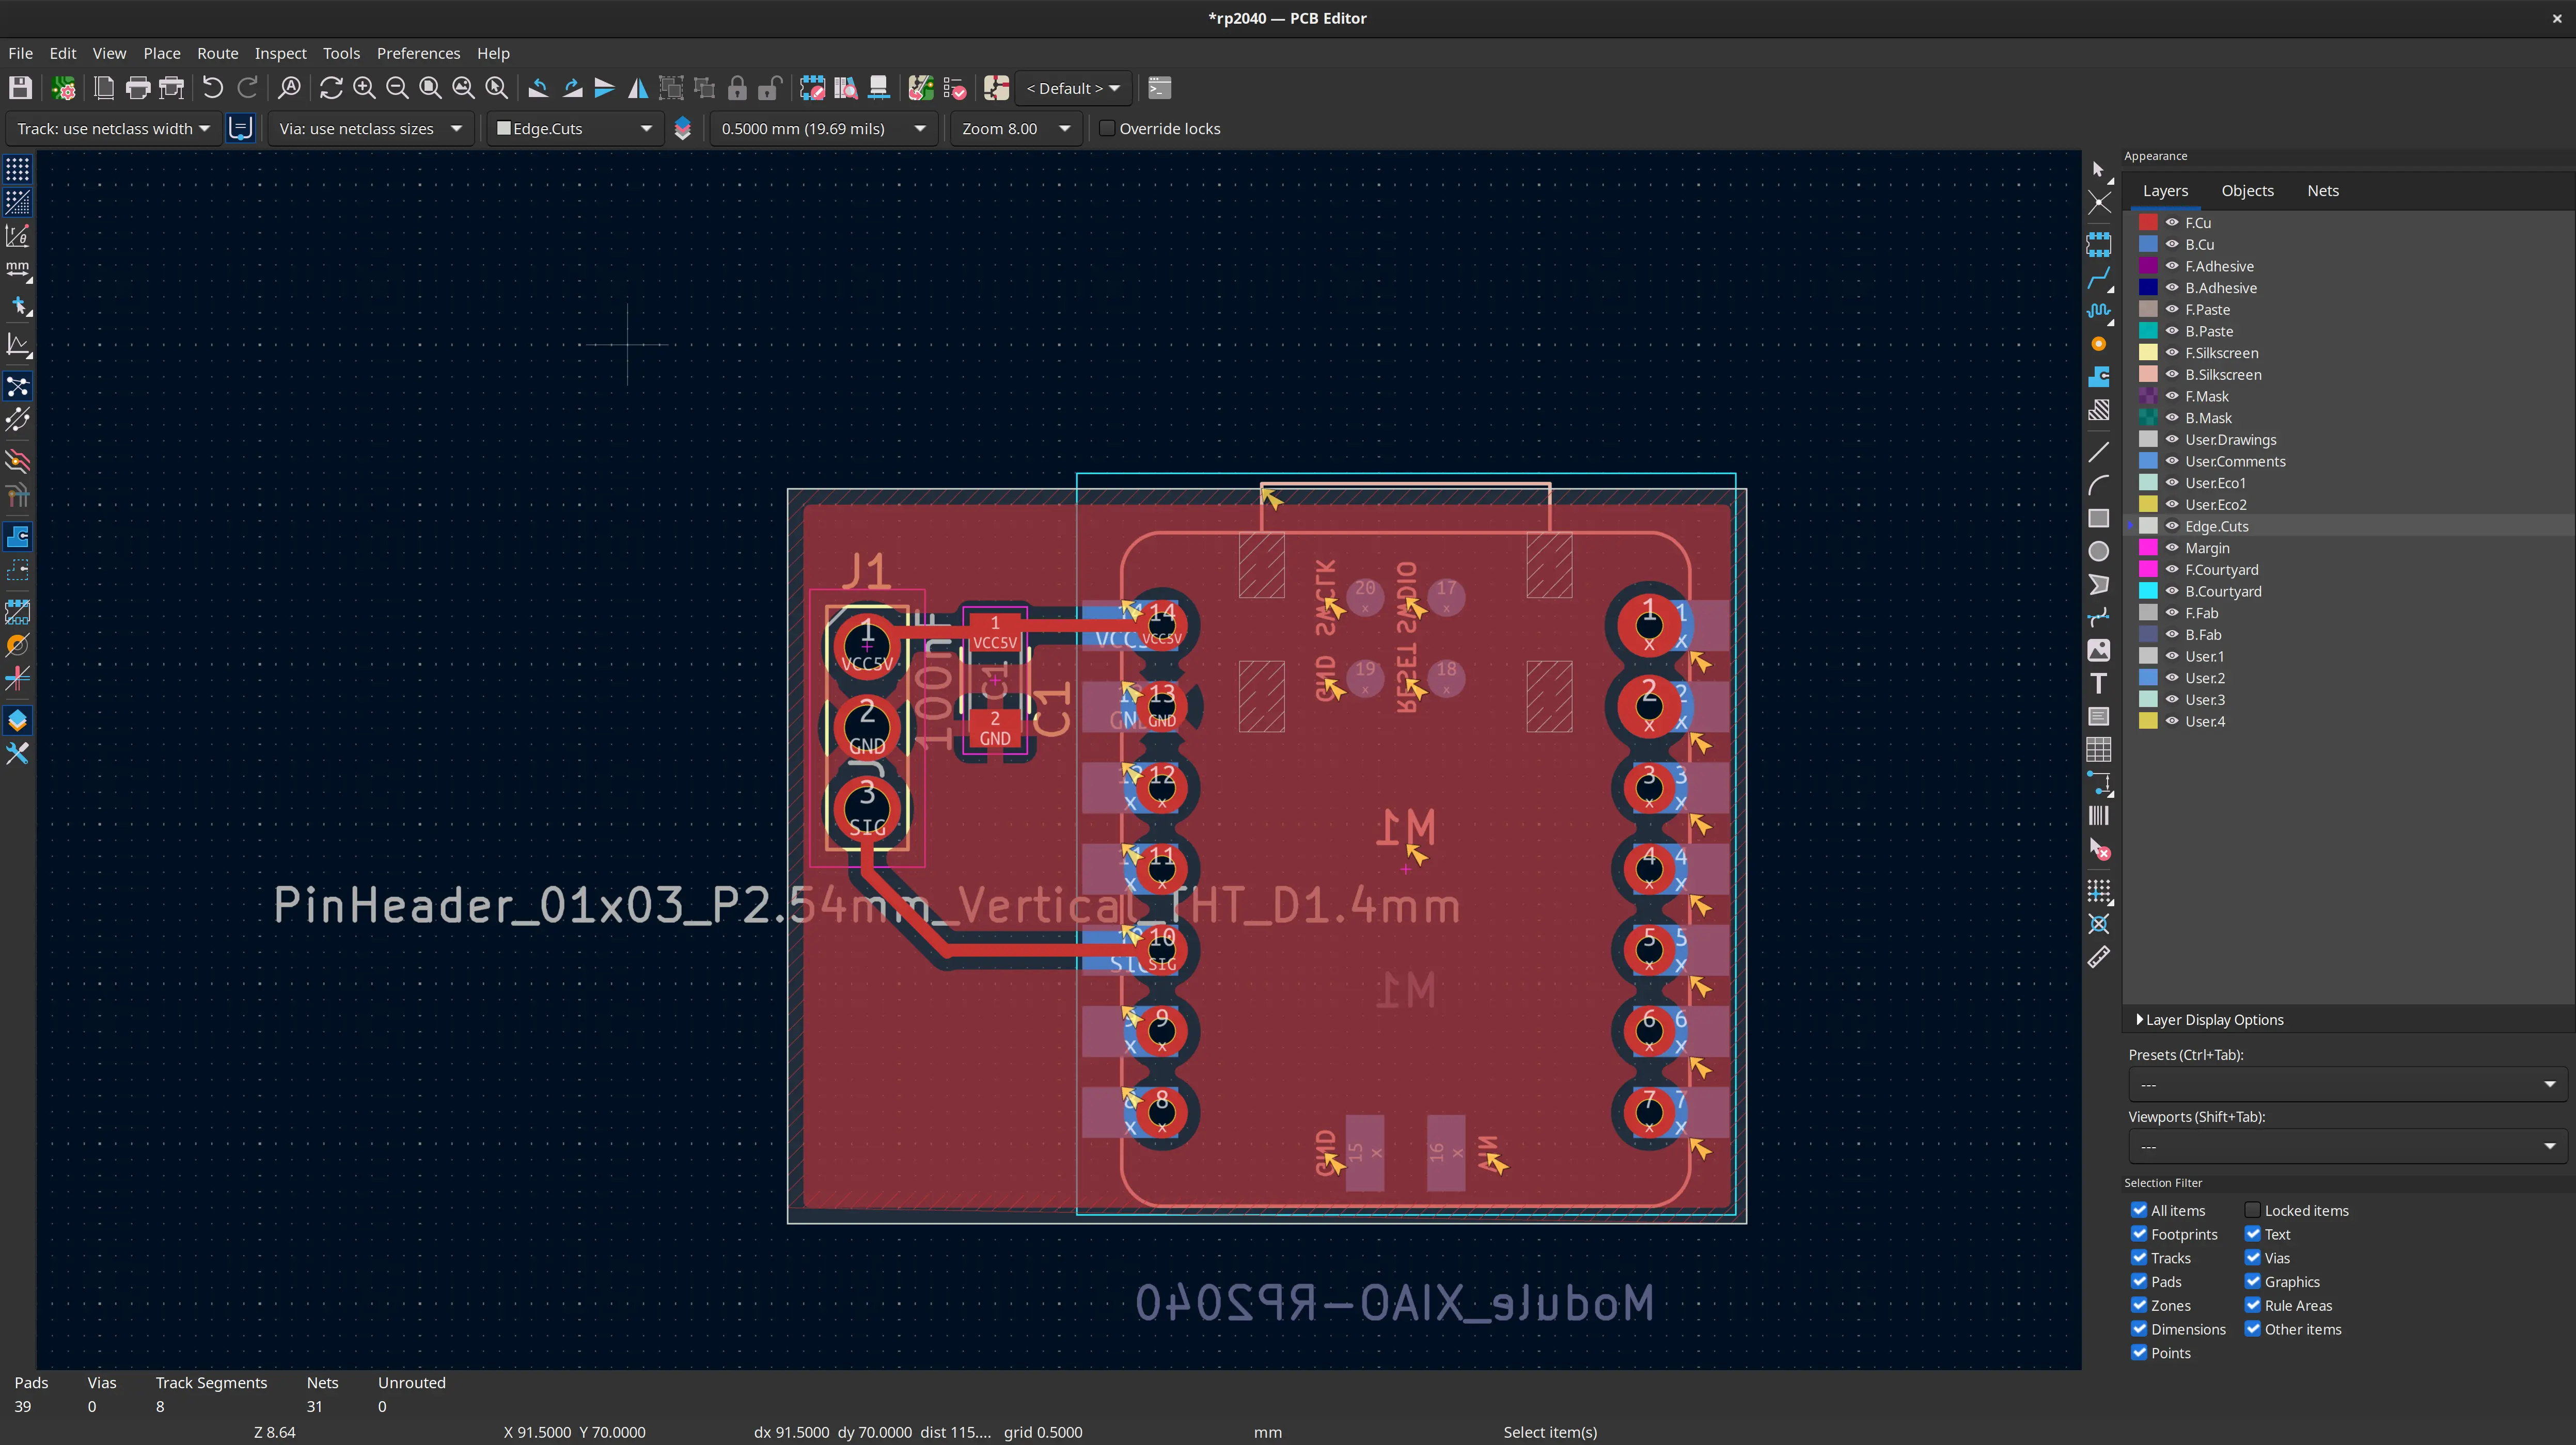Uncheck Footprints in the Selection Filter
Image resolution: width=2576 pixels, height=1445 pixels.
click(2139, 1234)
